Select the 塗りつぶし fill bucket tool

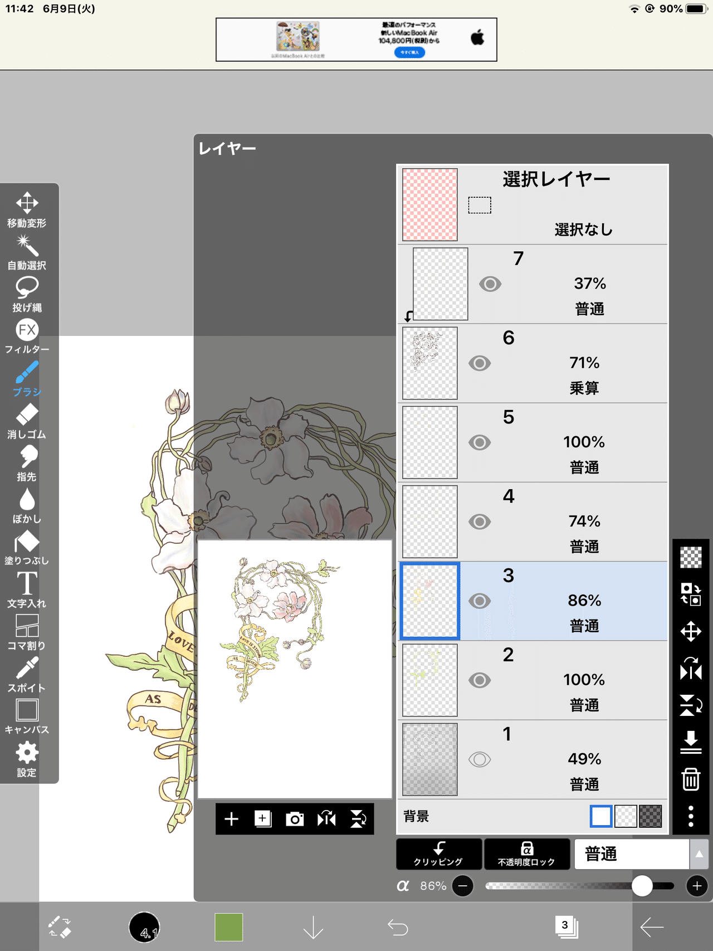[x=27, y=548]
